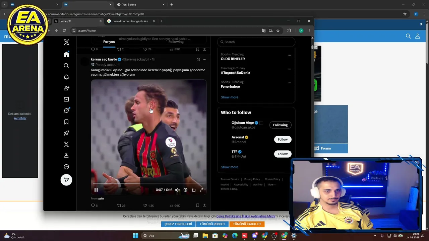Switch to the Following tab
Viewport: 429px width, 241px height.
(x=176, y=42)
